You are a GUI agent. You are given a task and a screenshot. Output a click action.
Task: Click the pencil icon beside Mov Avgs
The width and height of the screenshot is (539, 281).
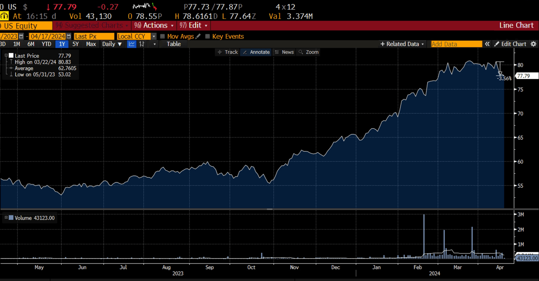point(198,37)
